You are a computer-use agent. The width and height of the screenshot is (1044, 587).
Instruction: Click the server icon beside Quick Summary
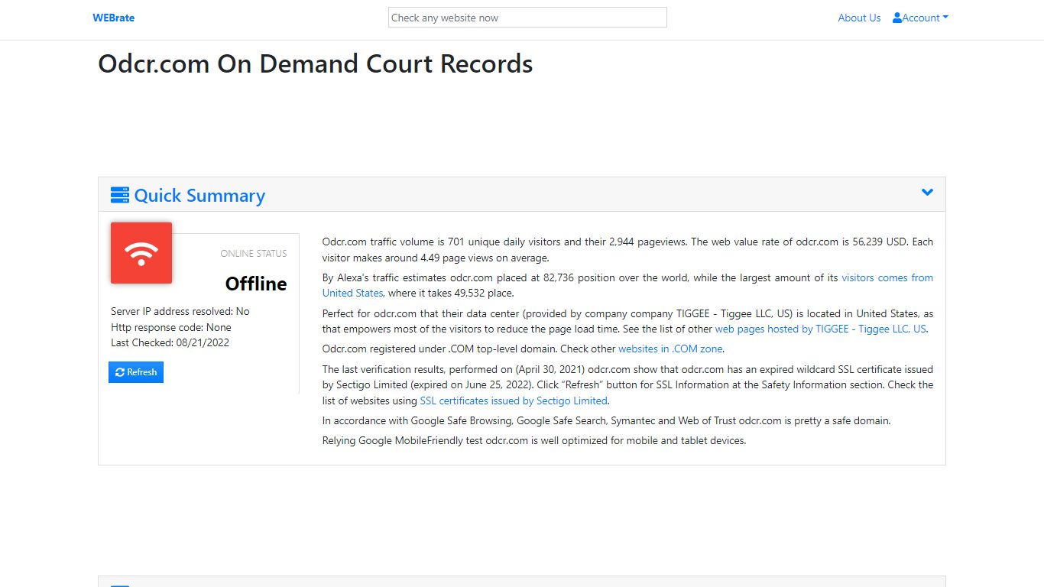click(x=120, y=196)
